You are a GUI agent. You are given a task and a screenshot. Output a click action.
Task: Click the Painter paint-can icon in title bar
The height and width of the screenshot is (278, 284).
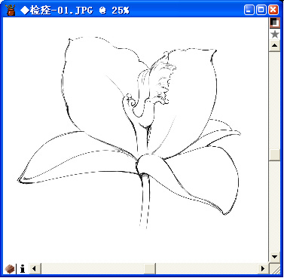click(x=11, y=10)
